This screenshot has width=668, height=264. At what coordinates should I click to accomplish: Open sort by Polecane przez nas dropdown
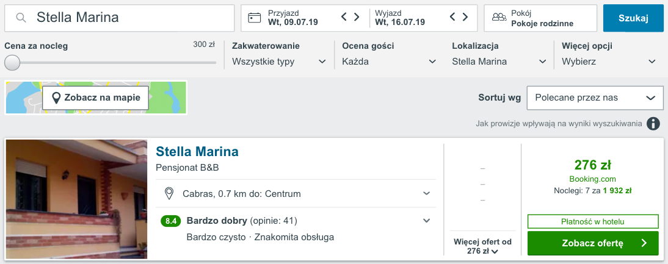(x=595, y=98)
